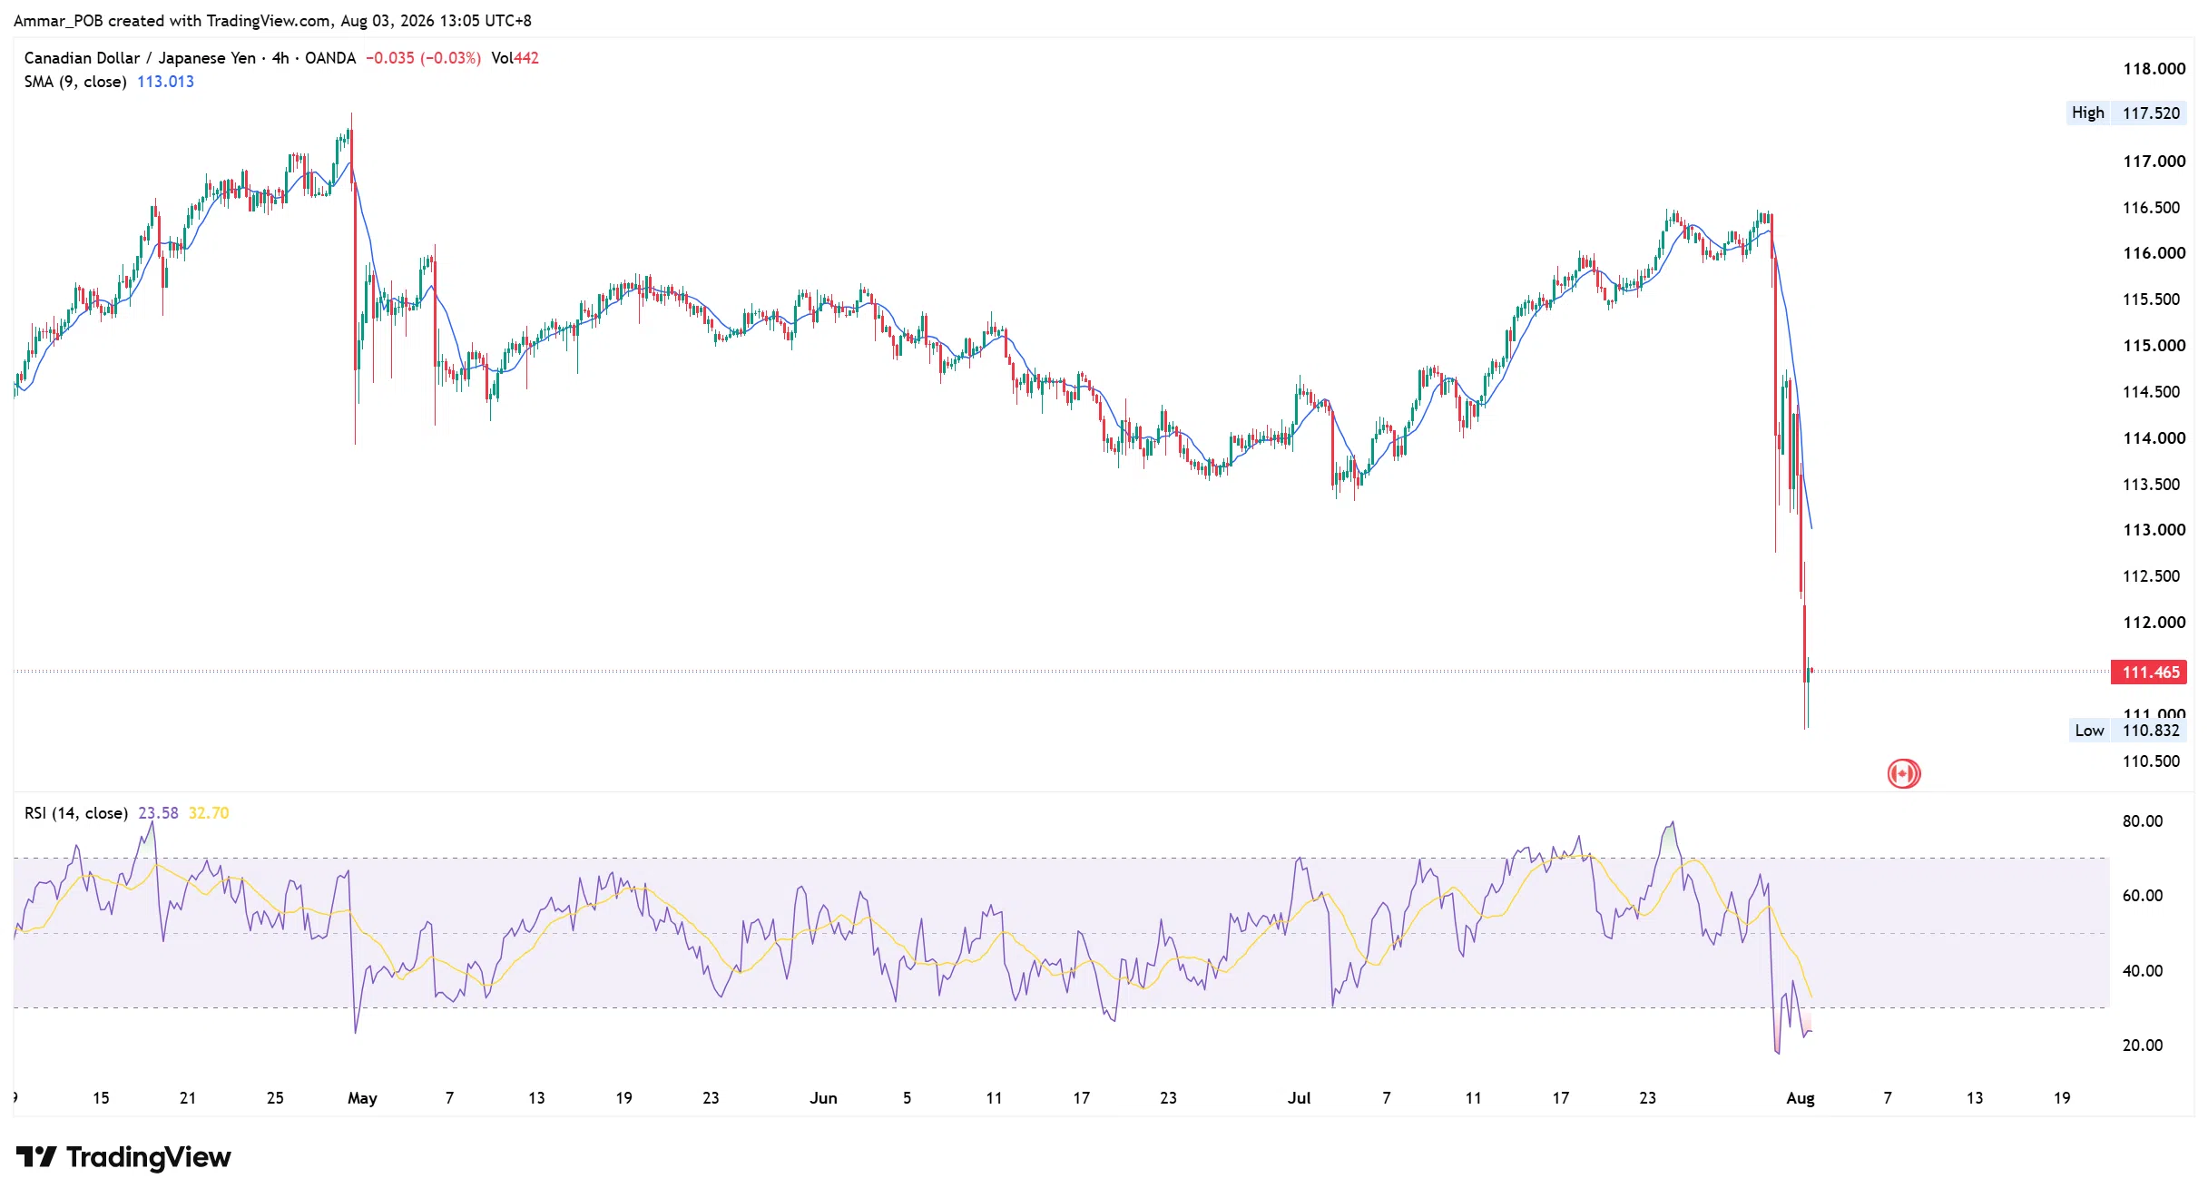Click the 117.000 price axis label
2208x1198 pixels.
click(x=2154, y=162)
